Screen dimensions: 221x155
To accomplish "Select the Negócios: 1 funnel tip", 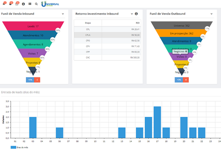I will click(x=33, y=71).
